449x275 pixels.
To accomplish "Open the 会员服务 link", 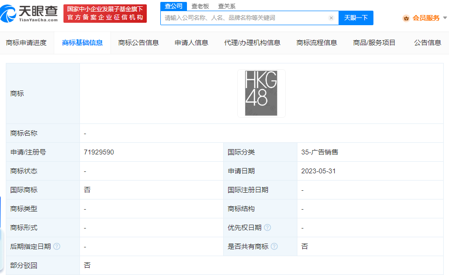I will pyautogui.click(x=426, y=18).
